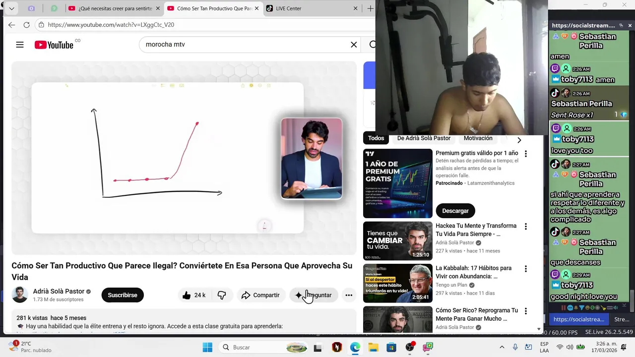Open Microsoft Edge from the taskbar
The width and height of the screenshot is (635, 357).
tap(355, 347)
